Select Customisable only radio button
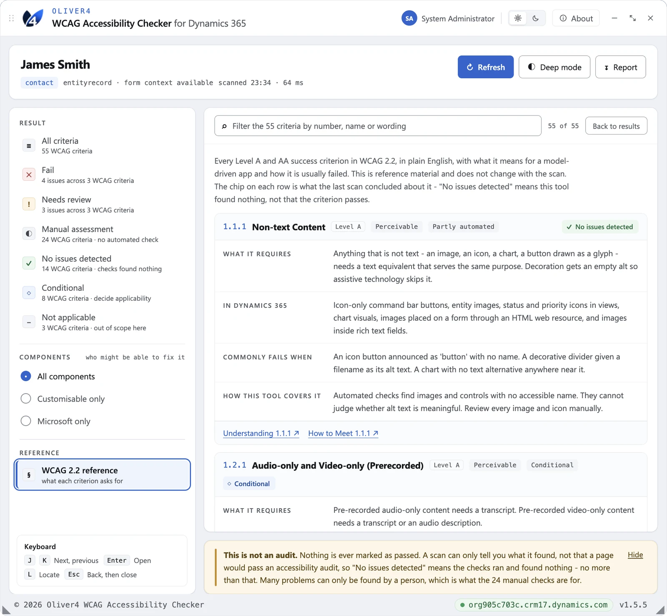Screen dimensions: 667x616 (26, 399)
